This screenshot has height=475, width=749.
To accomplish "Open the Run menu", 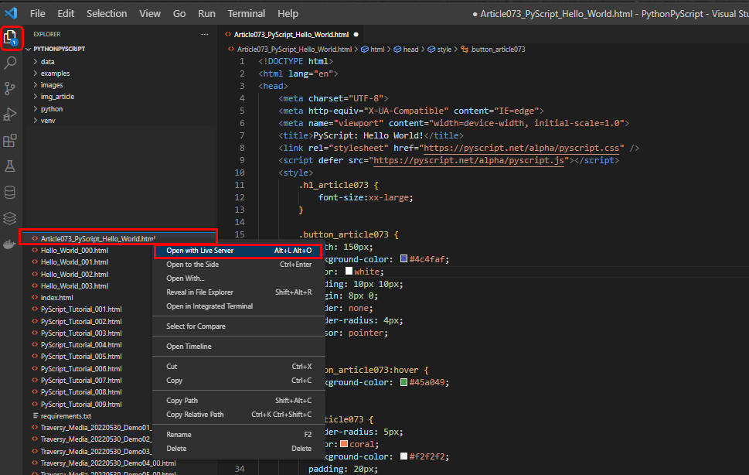I will click(206, 13).
